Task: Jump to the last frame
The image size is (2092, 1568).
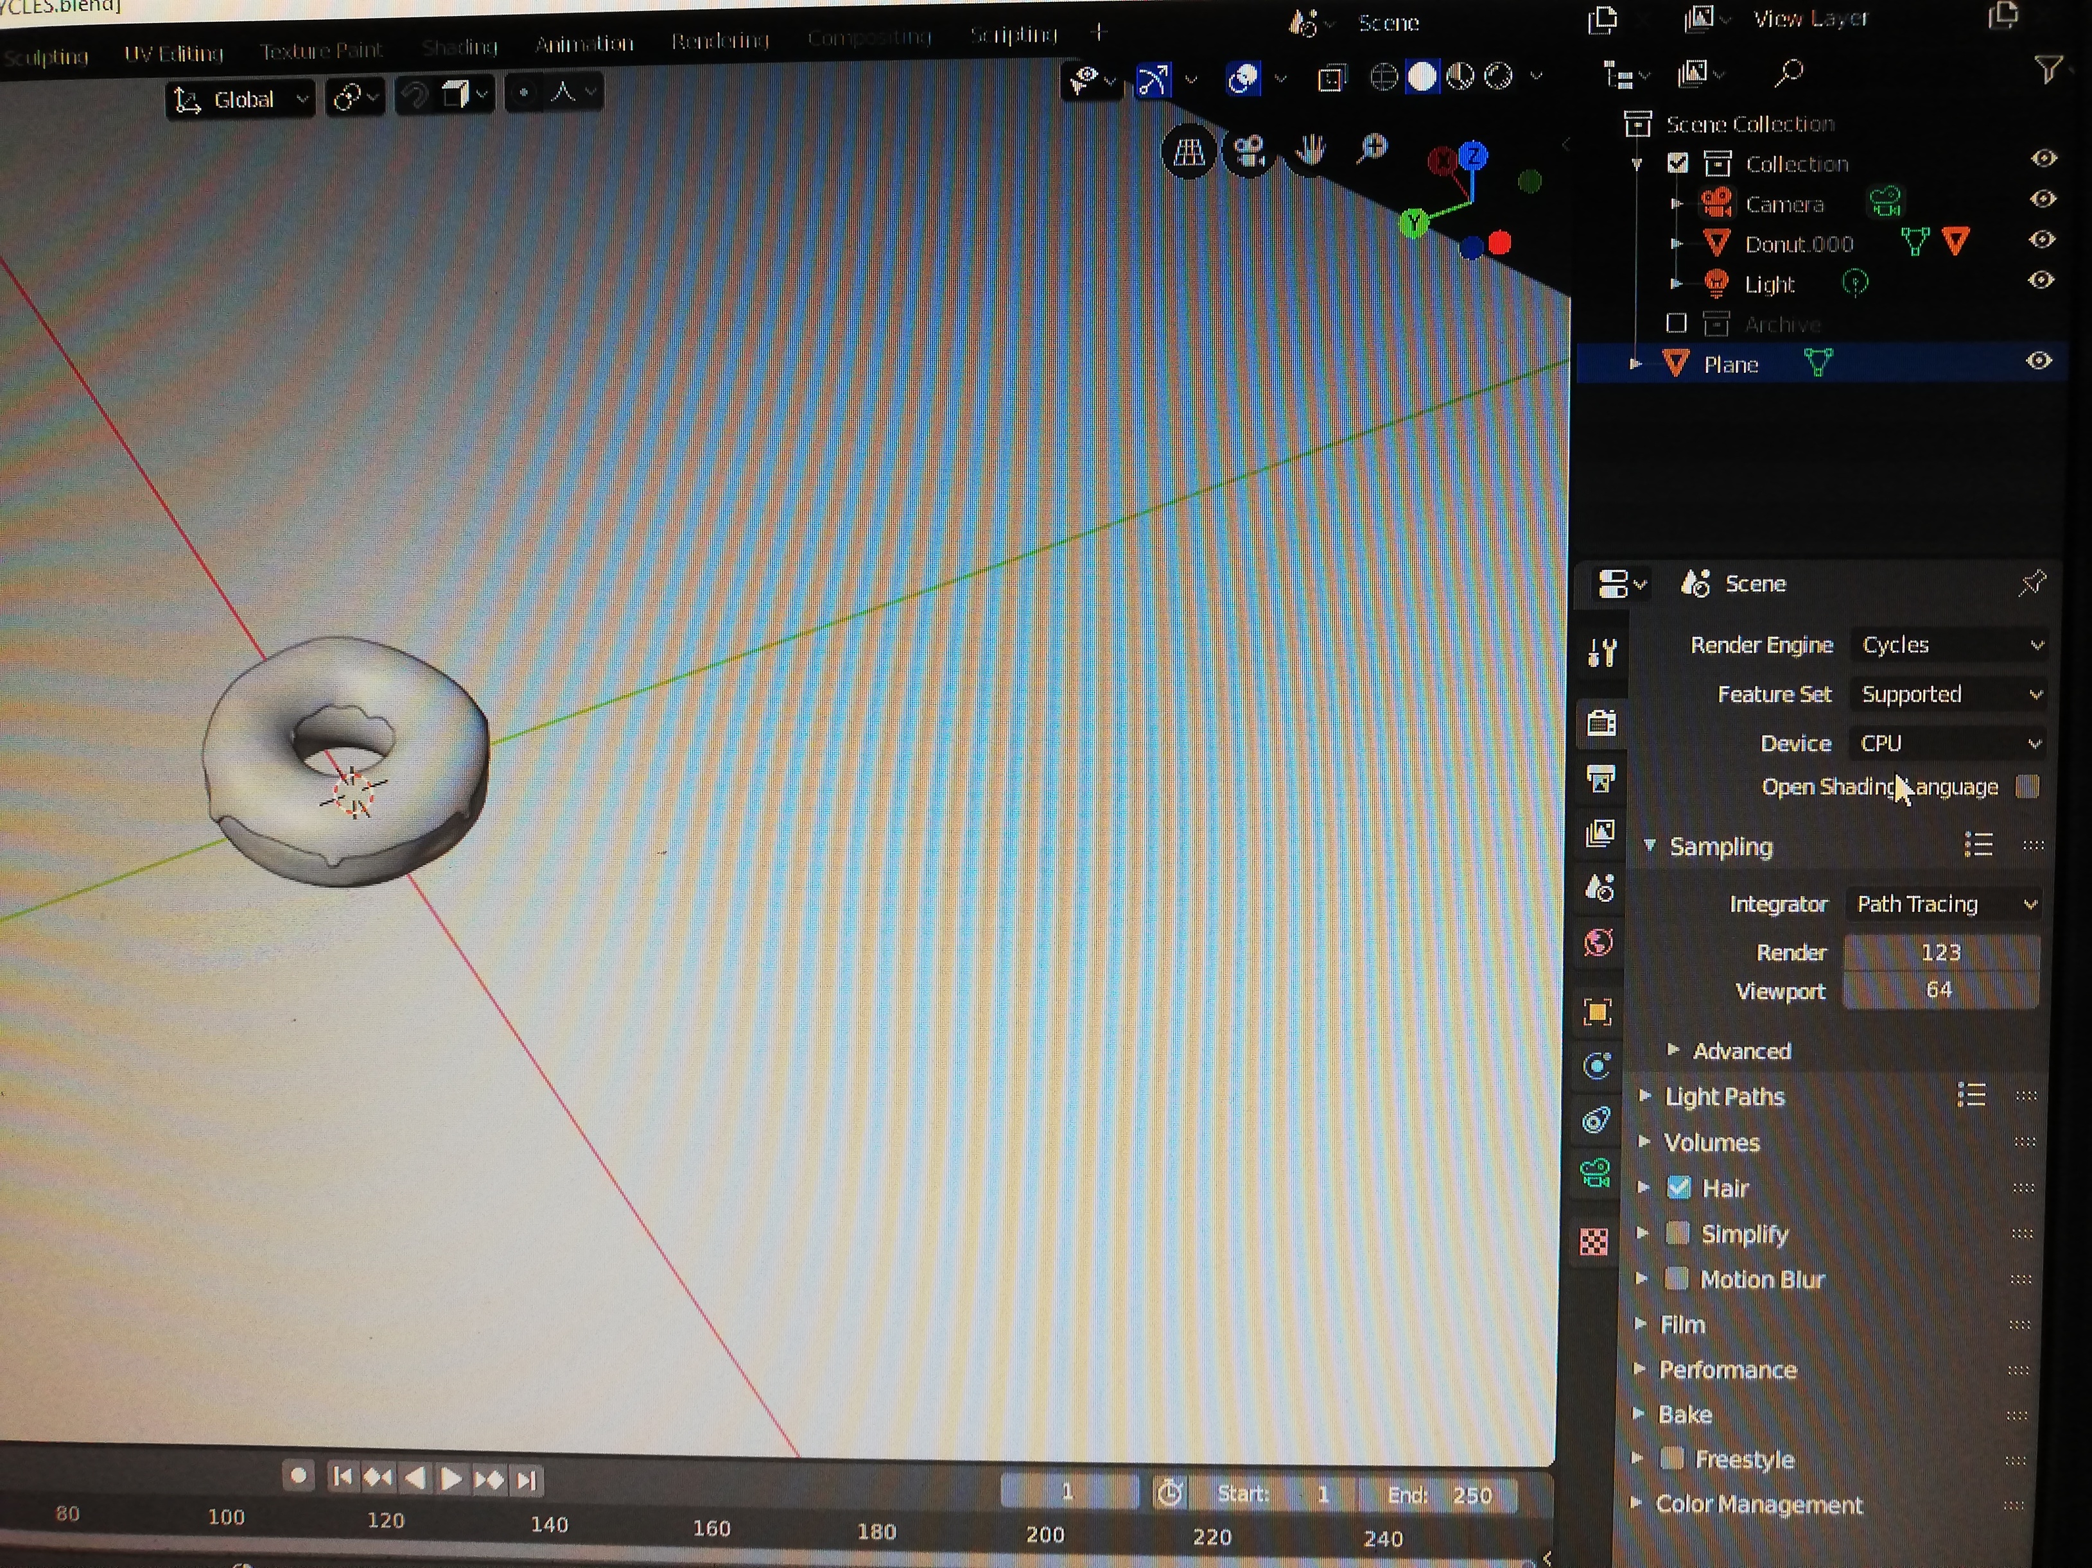Action: (527, 1480)
